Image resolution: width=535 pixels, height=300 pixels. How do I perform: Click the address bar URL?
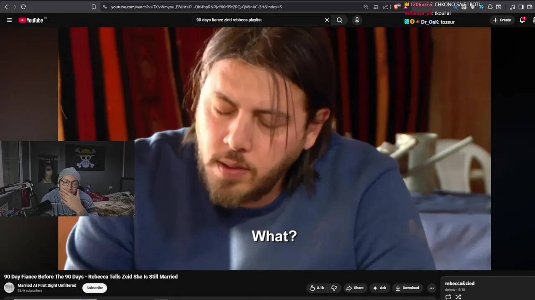pyautogui.click(x=196, y=7)
